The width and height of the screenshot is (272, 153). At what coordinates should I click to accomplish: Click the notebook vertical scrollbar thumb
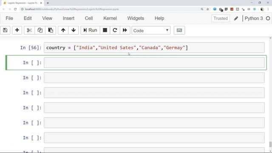270,144
